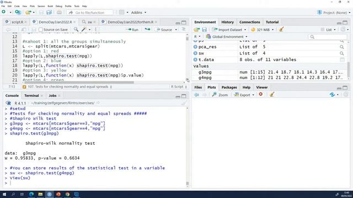
Task: Switch to the History tab
Action: coord(227,22)
